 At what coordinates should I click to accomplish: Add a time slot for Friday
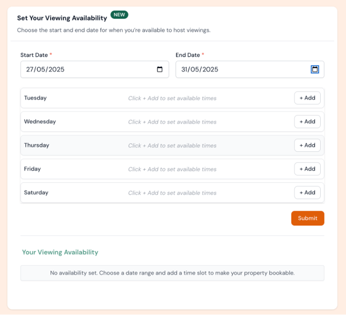click(307, 169)
